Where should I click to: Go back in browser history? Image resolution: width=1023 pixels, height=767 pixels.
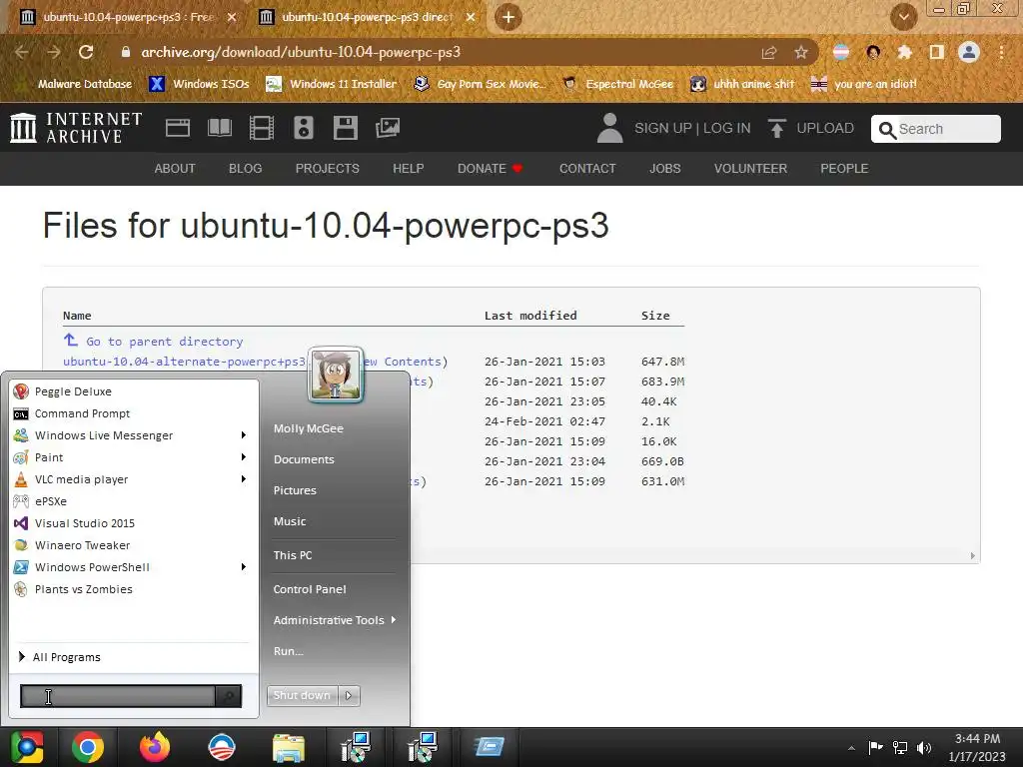[x=22, y=52]
